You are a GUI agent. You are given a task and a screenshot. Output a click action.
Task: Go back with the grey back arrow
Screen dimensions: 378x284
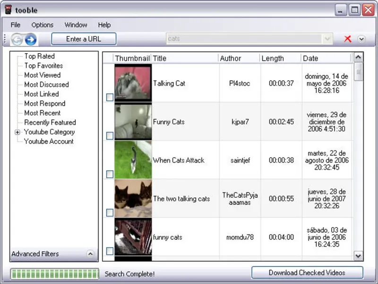tap(17, 39)
